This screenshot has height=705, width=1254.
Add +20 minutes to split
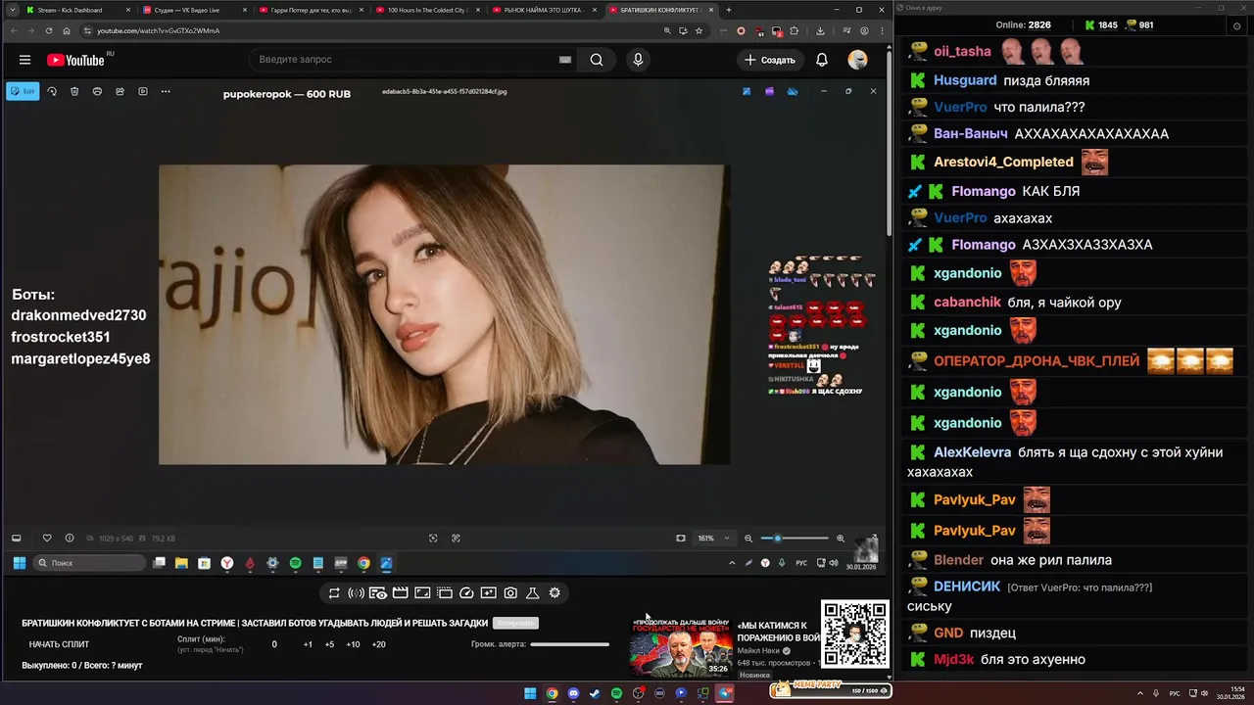(378, 644)
